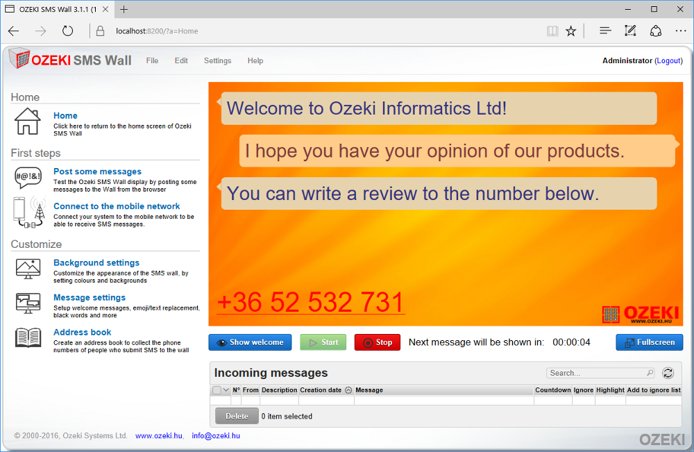Click the Home link in sidebar
This screenshot has width=694, height=452.
click(x=65, y=115)
